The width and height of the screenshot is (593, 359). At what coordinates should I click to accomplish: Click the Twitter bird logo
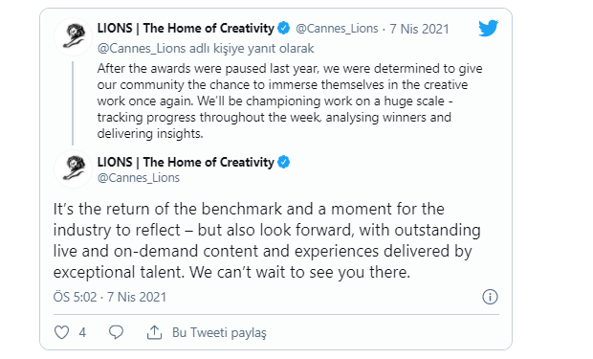coord(488,28)
